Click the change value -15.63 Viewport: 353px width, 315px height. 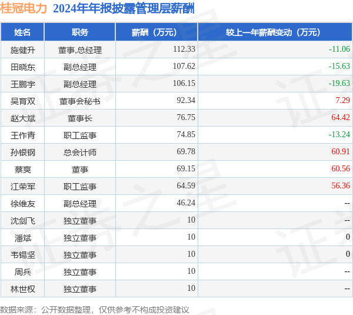pyautogui.click(x=339, y=67)
